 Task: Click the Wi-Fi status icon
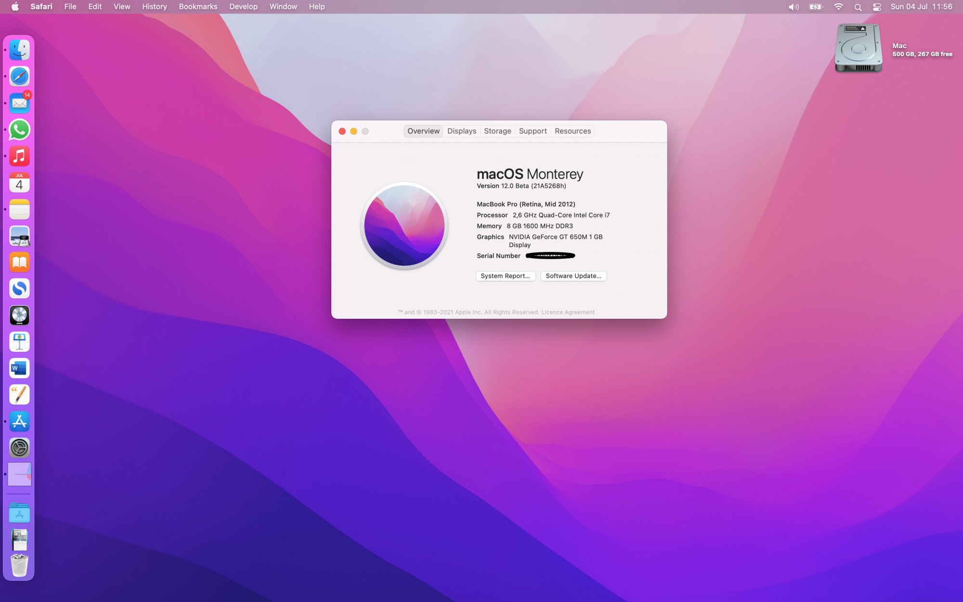coord(838,7)
